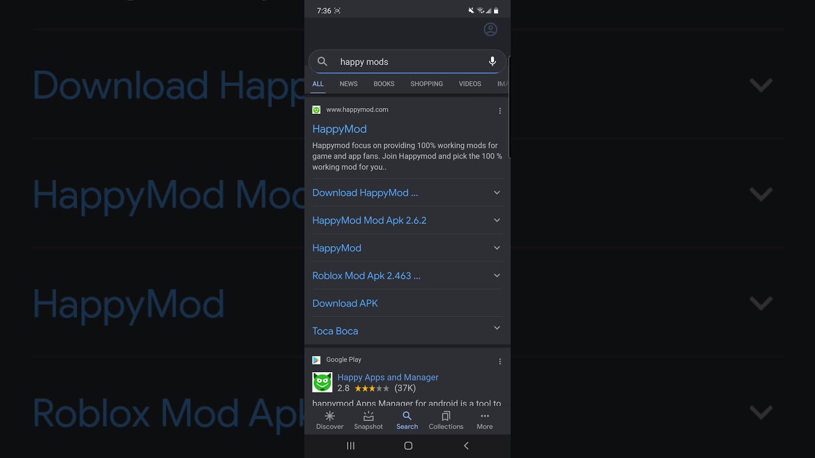Focus the search field containing happy mods

pos(407,62)
